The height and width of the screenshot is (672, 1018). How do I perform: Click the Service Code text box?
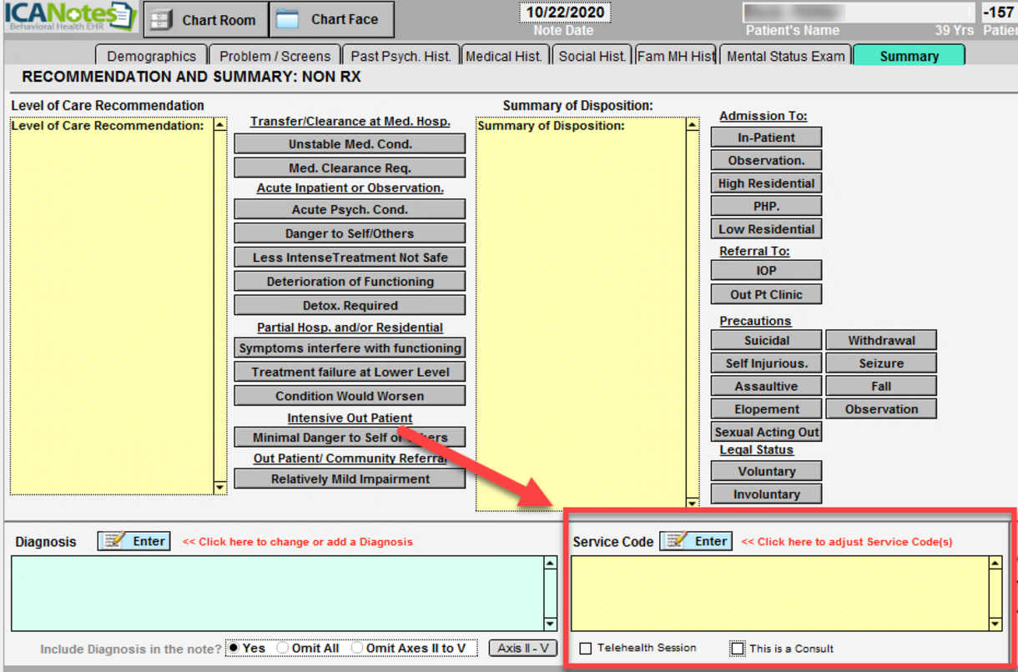coord(779,594)
